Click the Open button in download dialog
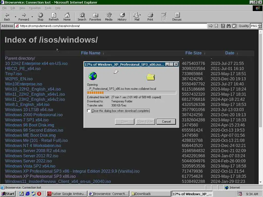This screenshot has width=263, height=197. coord(125,122)
